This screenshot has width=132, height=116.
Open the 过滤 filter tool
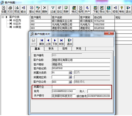point(53,10)
